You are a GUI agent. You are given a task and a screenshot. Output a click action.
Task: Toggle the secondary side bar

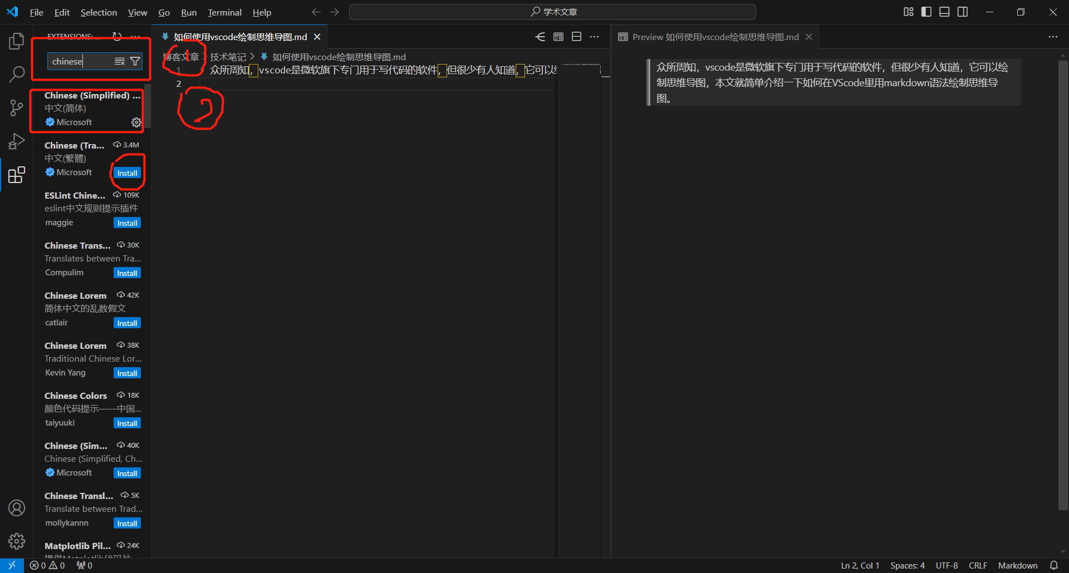(963, 12)
